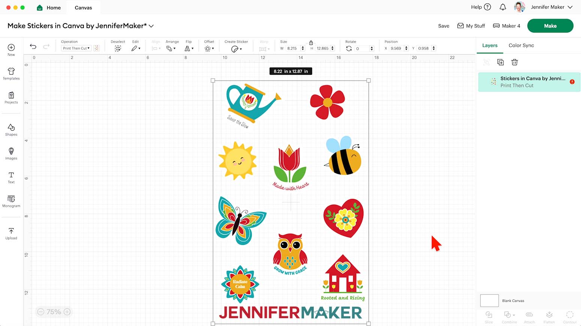Click the red warning icon on layer
Image resolution: width=581 pixels, height=326 pixels.
[572, 82]
